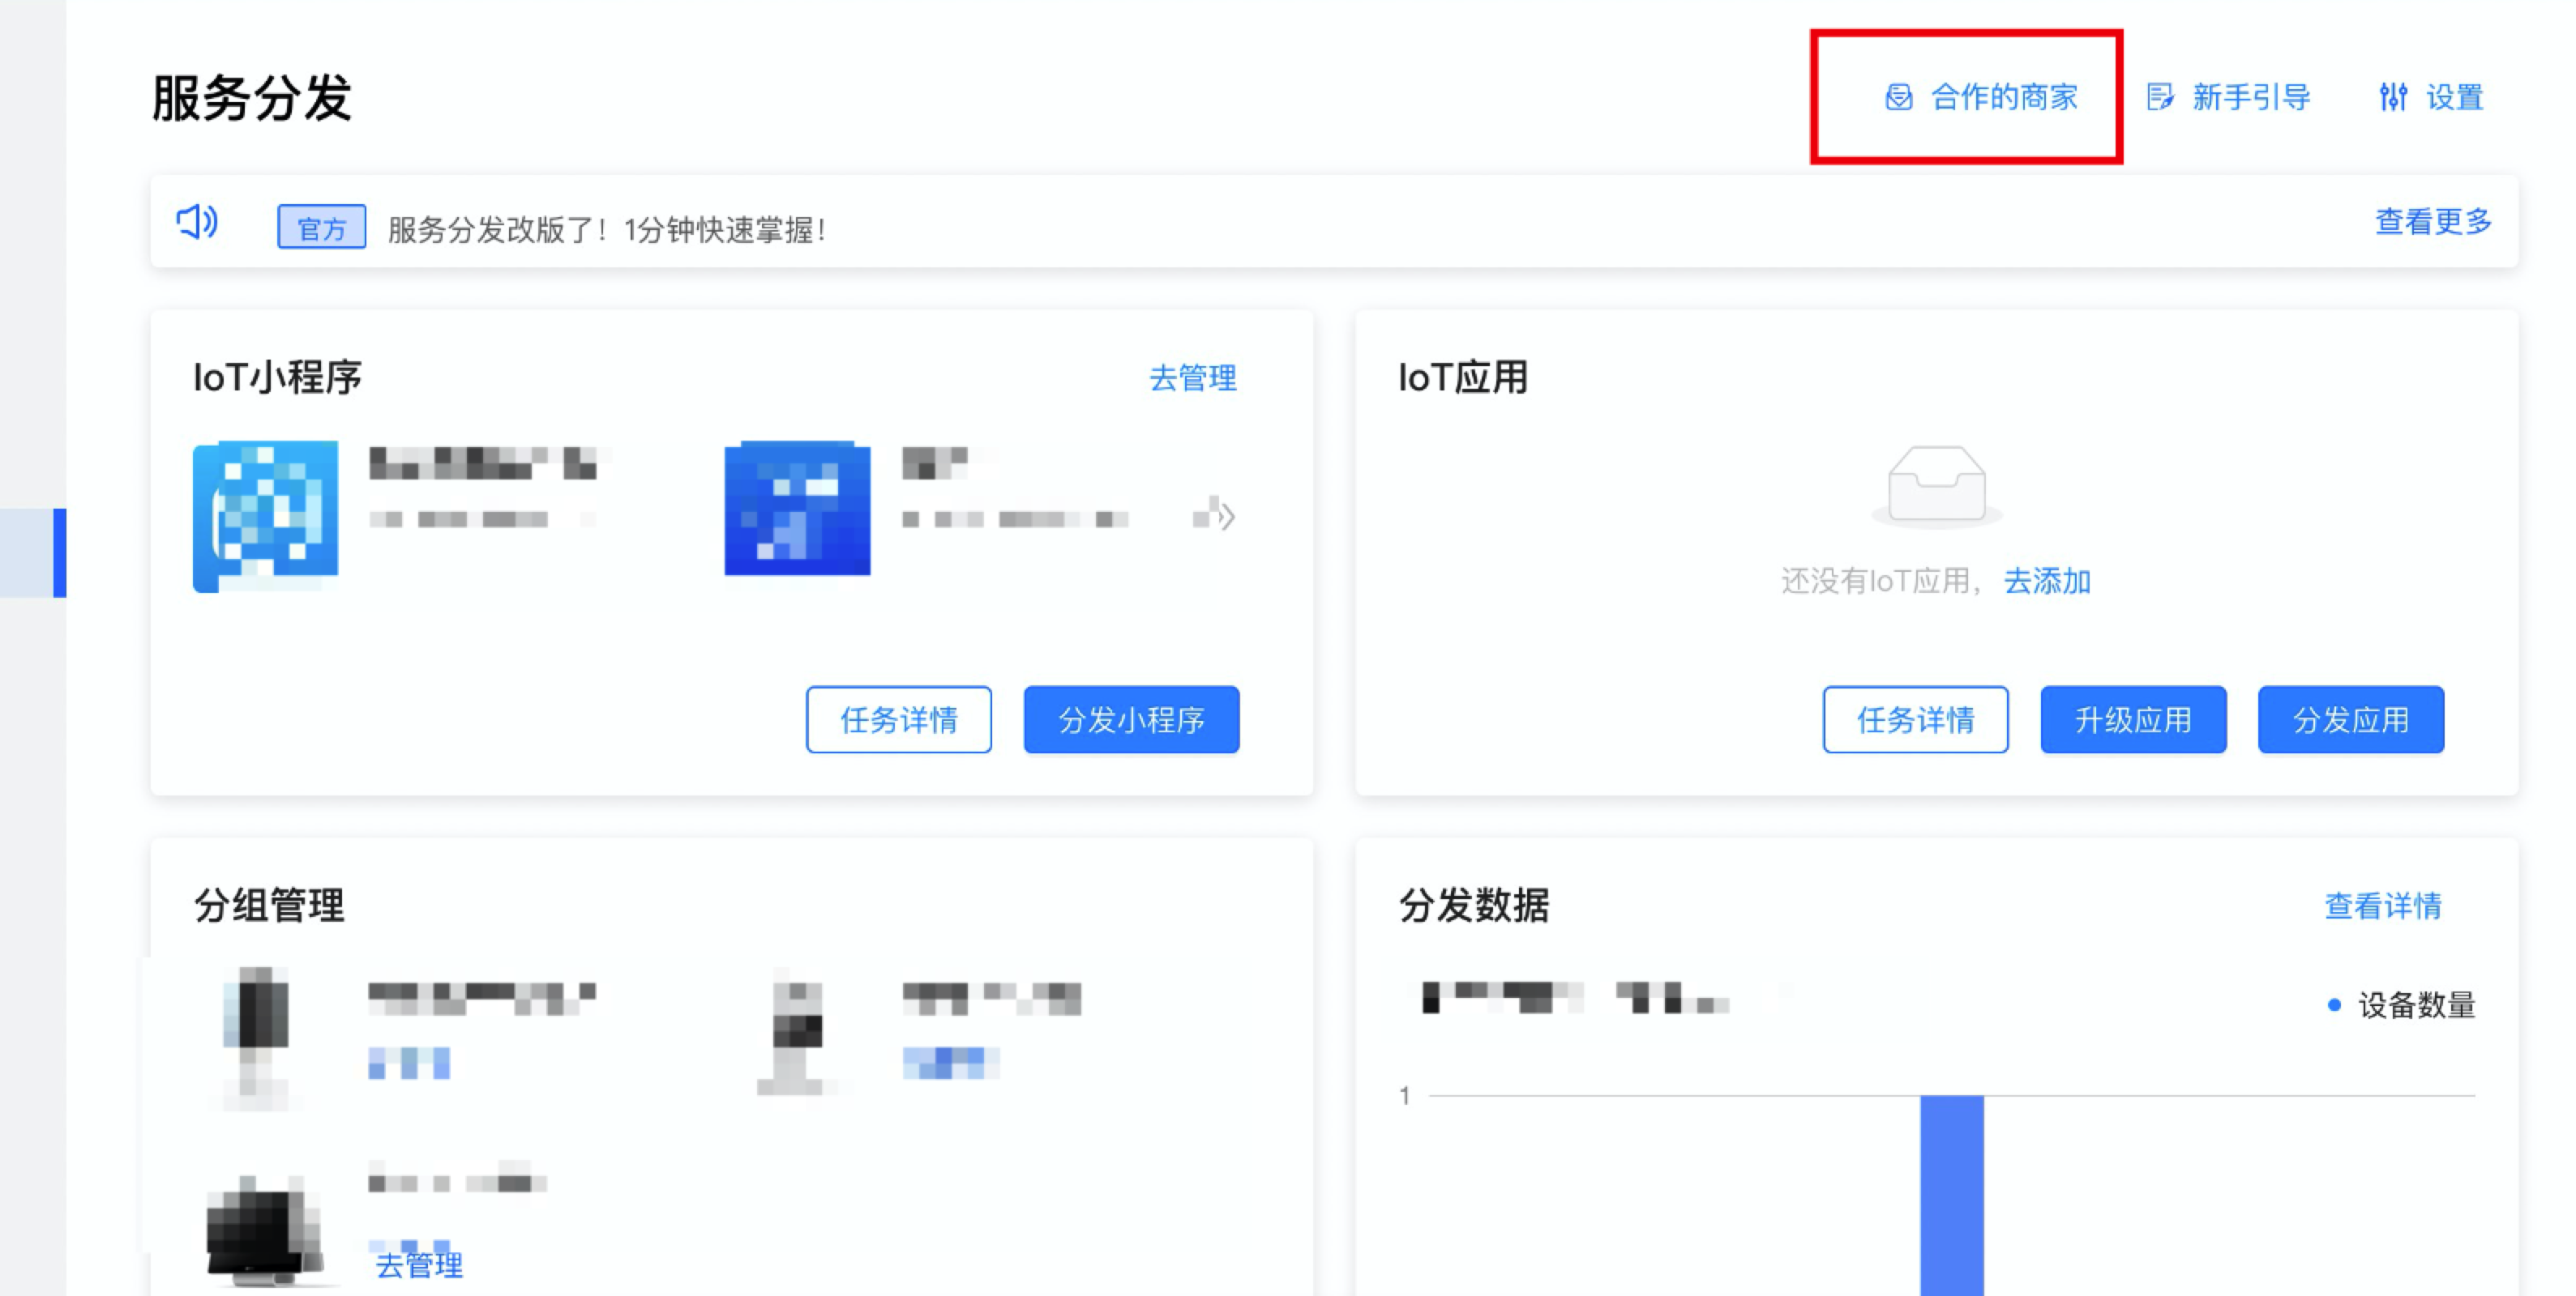Click the 分发小程序 button
The image size is (2576, 1296).
point(1131,719)
